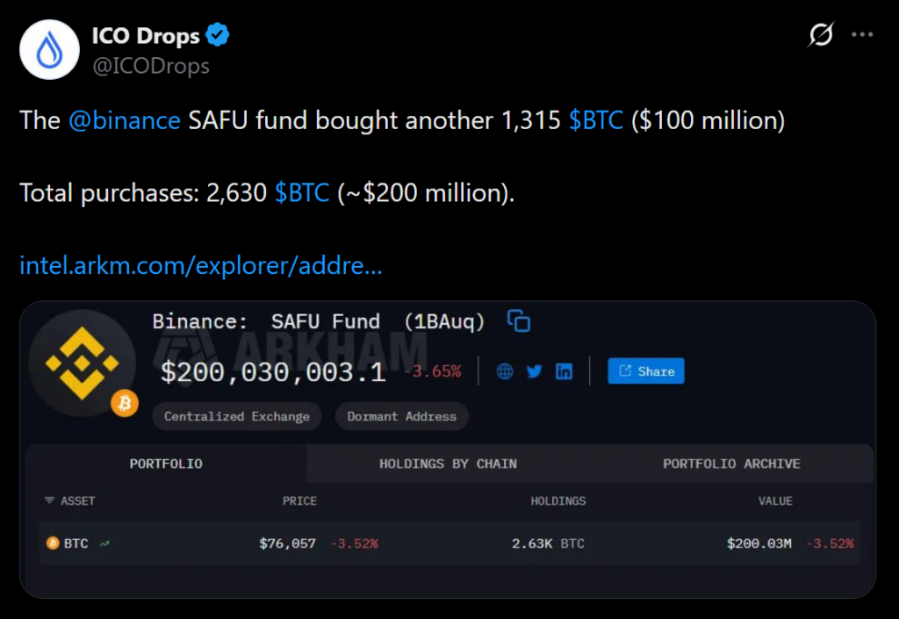Open the PORTFOLIO ARCHIVE tab

point(731,464)
